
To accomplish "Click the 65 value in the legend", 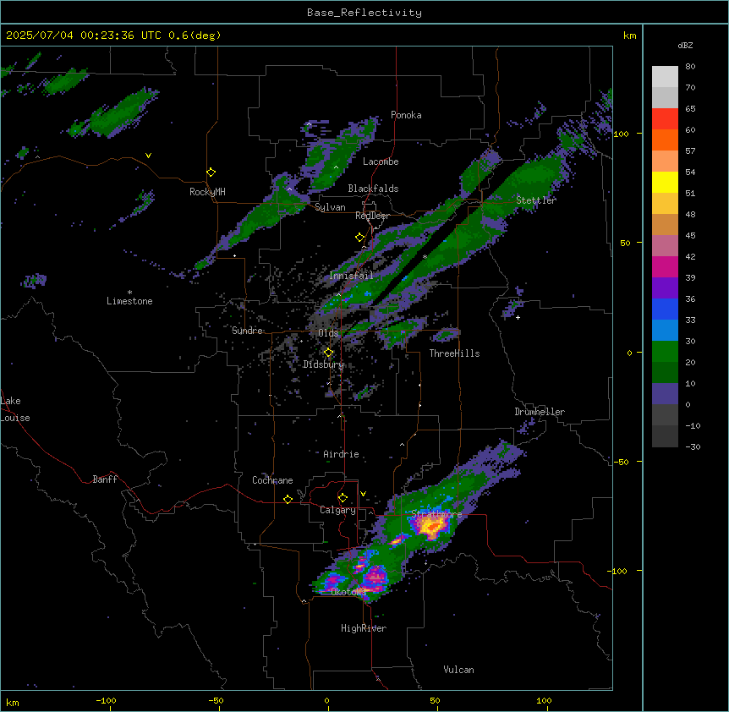I will (x=690, y=109).
